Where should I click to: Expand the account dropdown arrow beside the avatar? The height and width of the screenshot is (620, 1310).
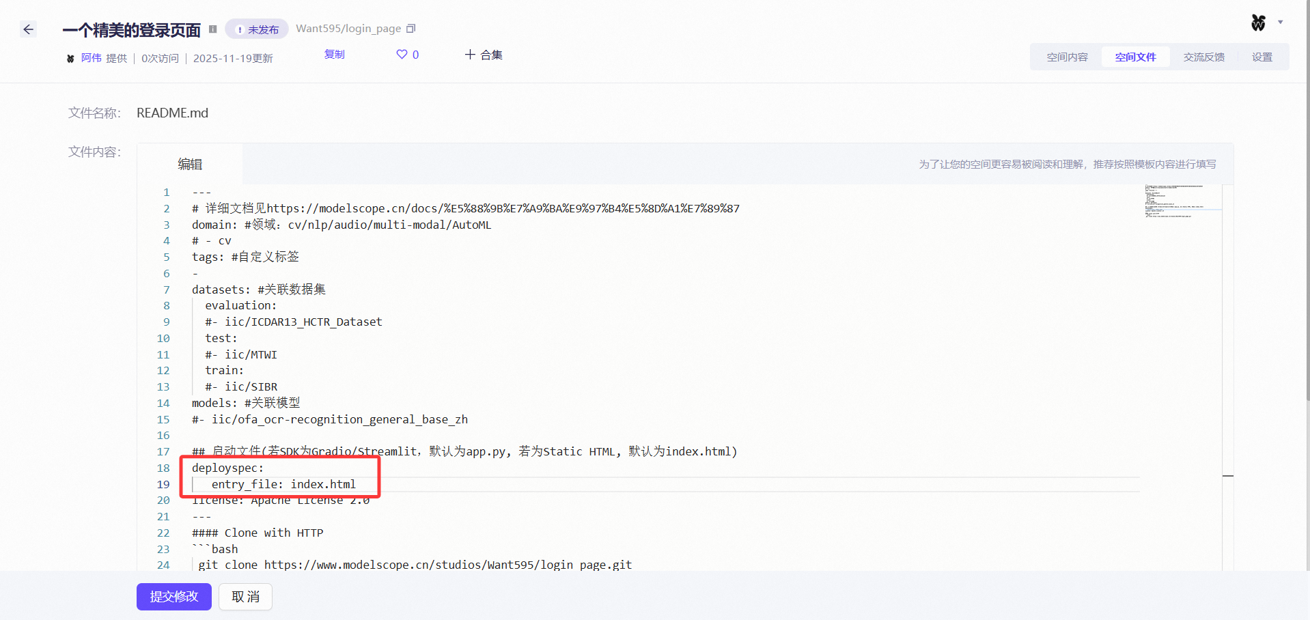(x=1281, y=23)
